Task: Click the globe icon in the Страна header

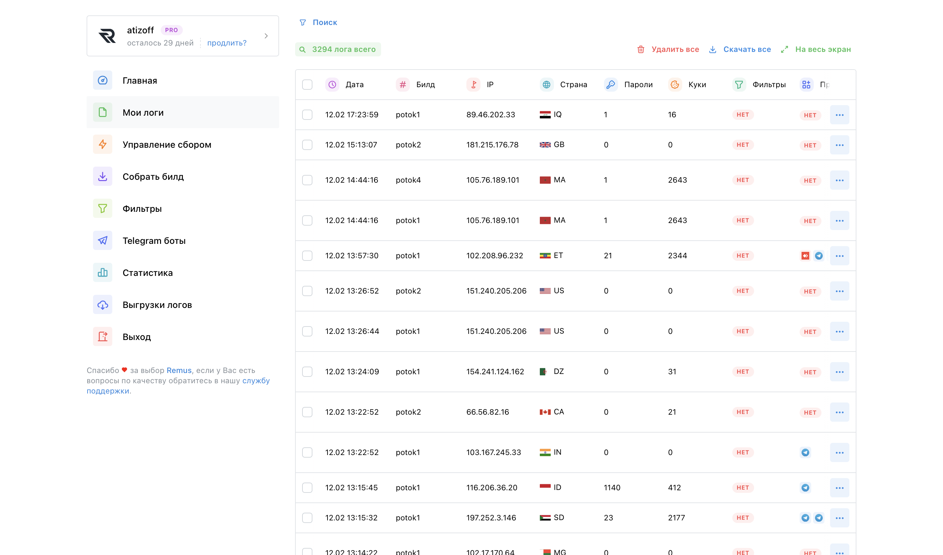Action: pos(547,85)
